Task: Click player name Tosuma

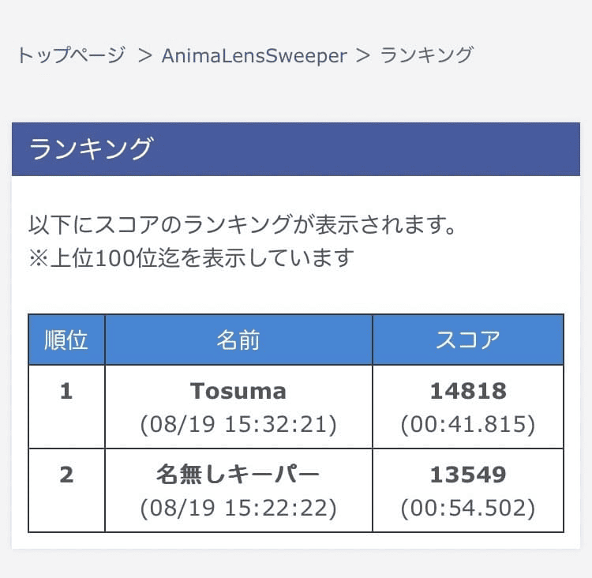Action: [238, 391]
